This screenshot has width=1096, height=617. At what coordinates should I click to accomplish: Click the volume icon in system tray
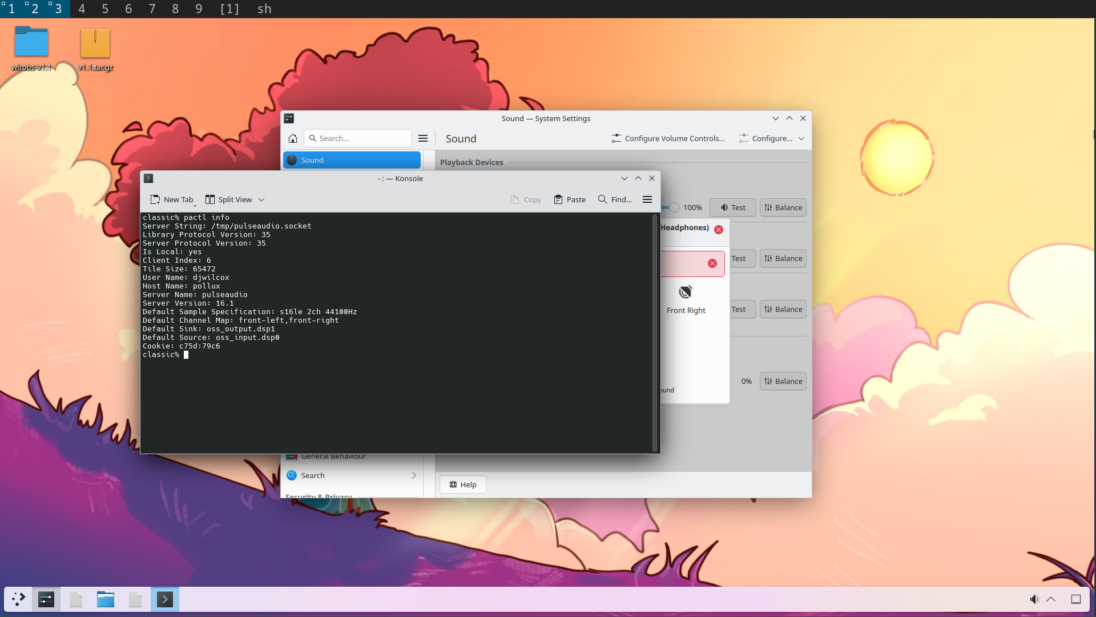click(x=1034, y=599)
